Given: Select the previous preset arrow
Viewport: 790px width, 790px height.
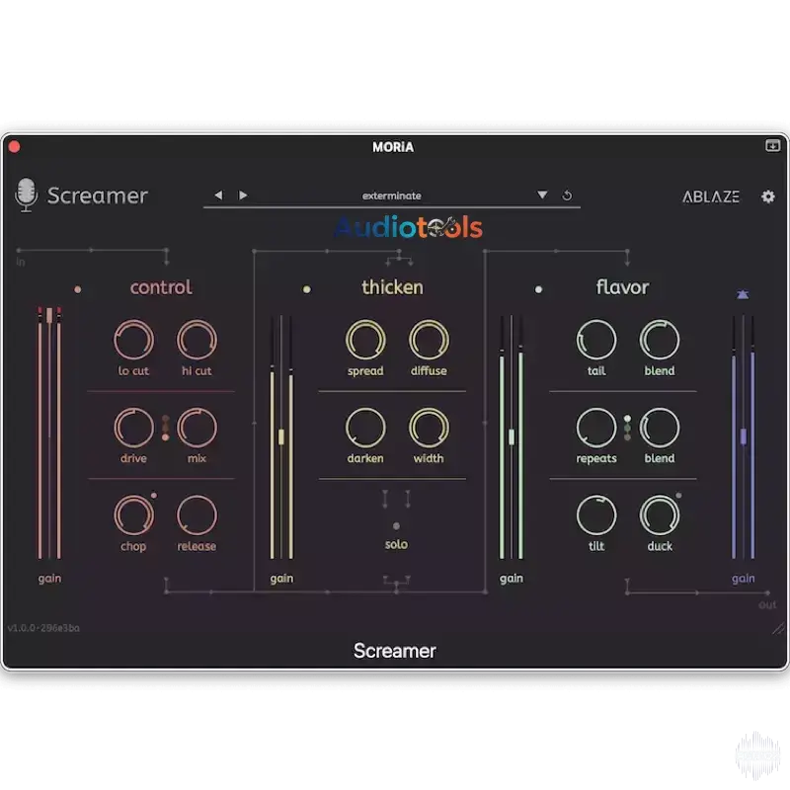Looking at the screenshot, I should tap(219, 196).
